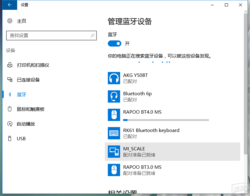This screenshot has height=196, width=250.
Task: Open the 主页 home gear icon
Action: (x=10, y=21)
